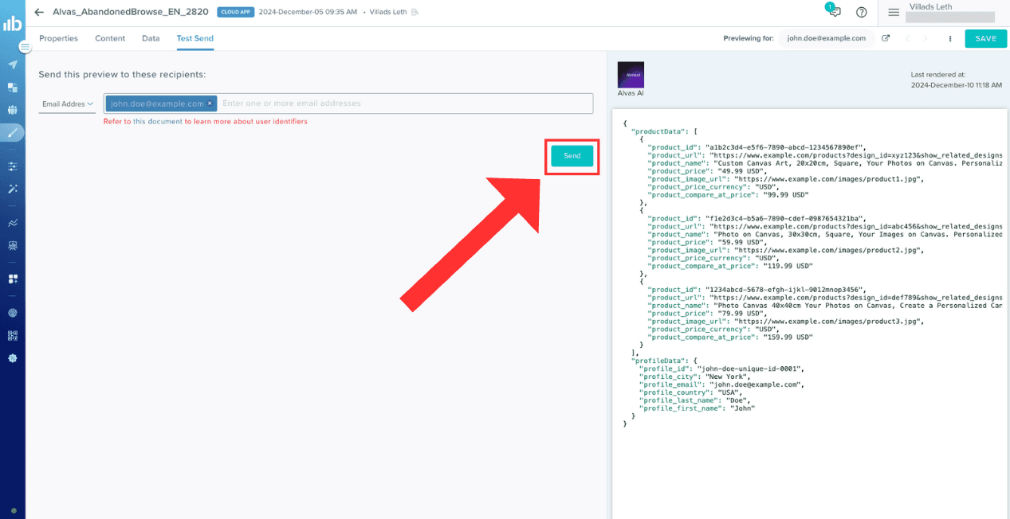
Task: Click the "john-doe-unique-id-0001" value
Action: point(751,369)
